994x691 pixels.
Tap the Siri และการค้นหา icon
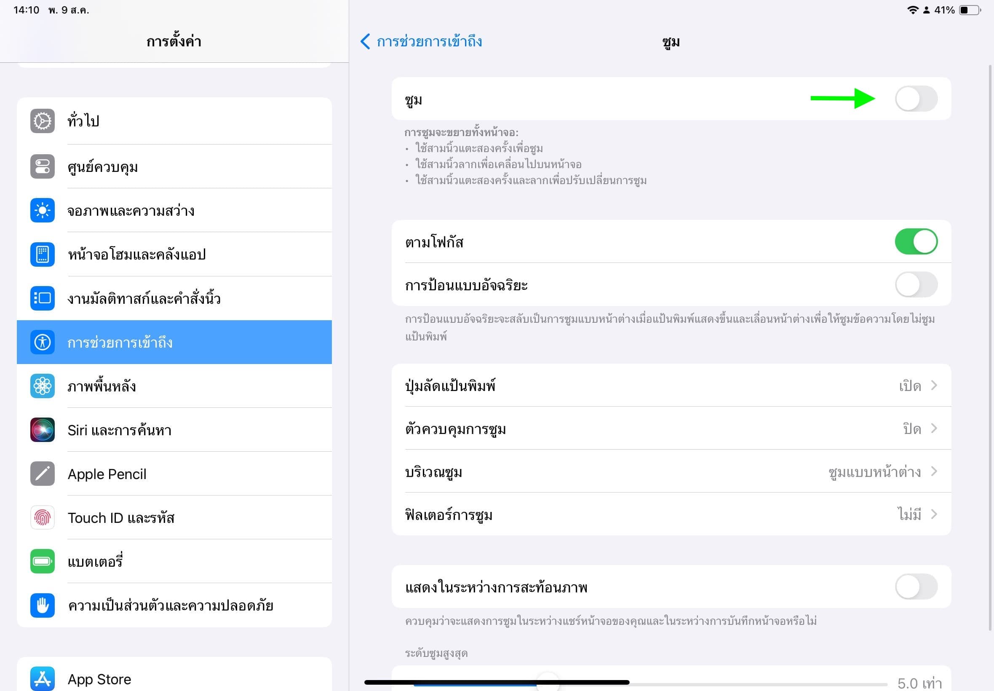43,430
